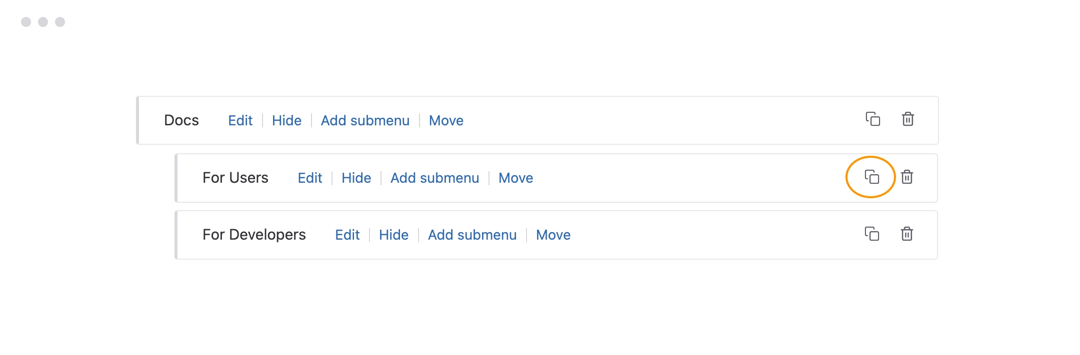Delete the Docs menu item
This screenshot has height=355, width=1080.
pyautogui.click(x=907, y=119)
